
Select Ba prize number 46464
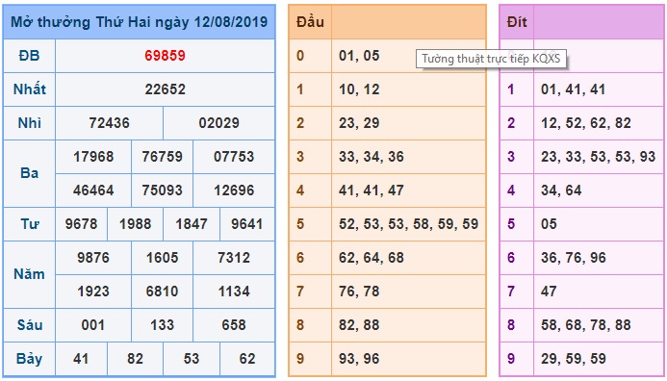(93, 190)
